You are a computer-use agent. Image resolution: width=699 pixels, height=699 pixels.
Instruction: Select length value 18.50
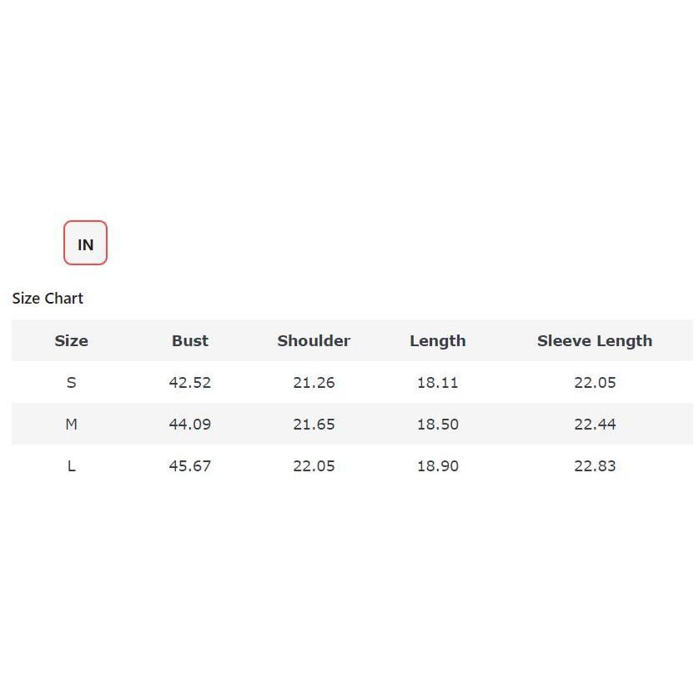point(438,425)
